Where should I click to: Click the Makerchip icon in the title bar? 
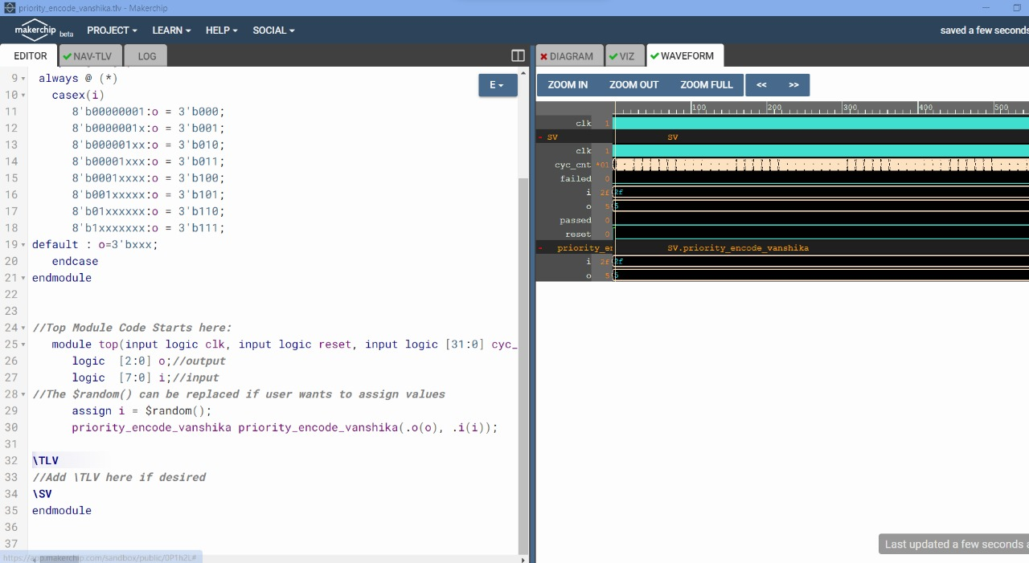point(8,7)
